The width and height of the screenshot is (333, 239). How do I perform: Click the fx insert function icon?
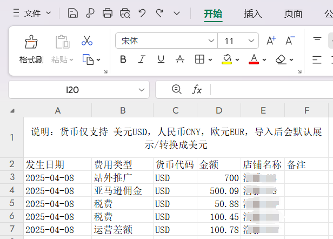[197, 90]
